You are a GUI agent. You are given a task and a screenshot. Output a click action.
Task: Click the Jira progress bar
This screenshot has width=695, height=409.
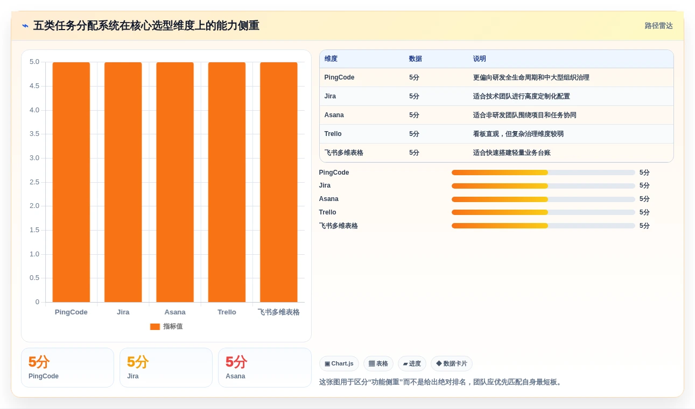tap(543, 186)
